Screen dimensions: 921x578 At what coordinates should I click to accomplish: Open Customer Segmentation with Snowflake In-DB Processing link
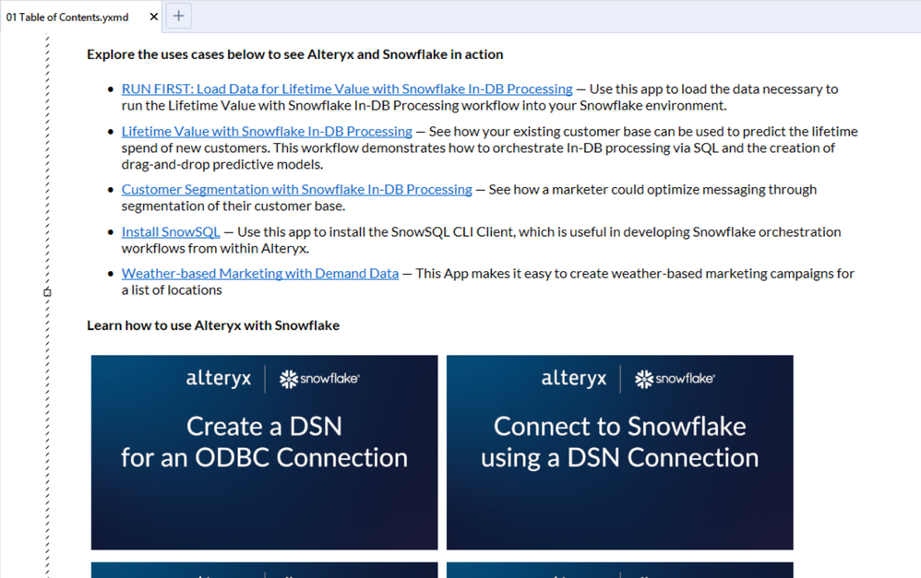pos(296,190)
